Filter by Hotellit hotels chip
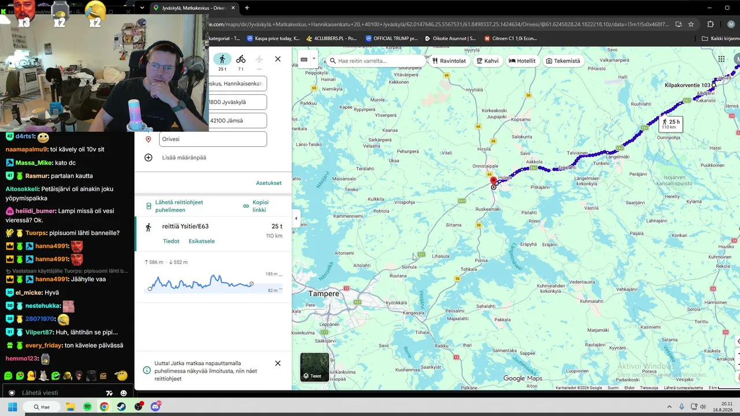Screen dimensions: 740x416 click(523, 61)
